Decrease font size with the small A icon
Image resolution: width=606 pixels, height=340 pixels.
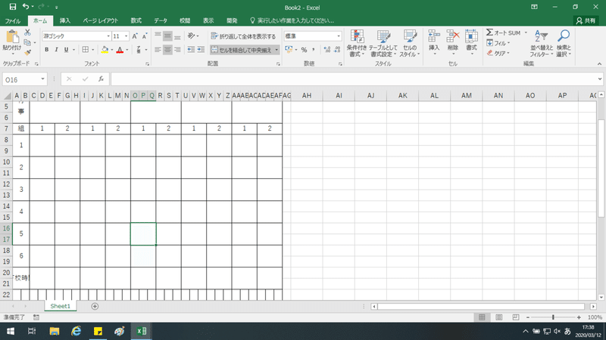(145, 36)
